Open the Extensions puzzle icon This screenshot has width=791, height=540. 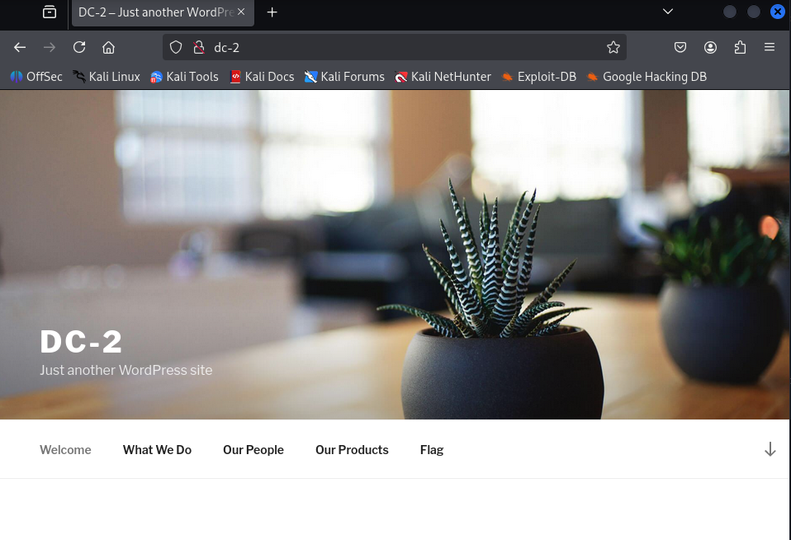point(740,47)
